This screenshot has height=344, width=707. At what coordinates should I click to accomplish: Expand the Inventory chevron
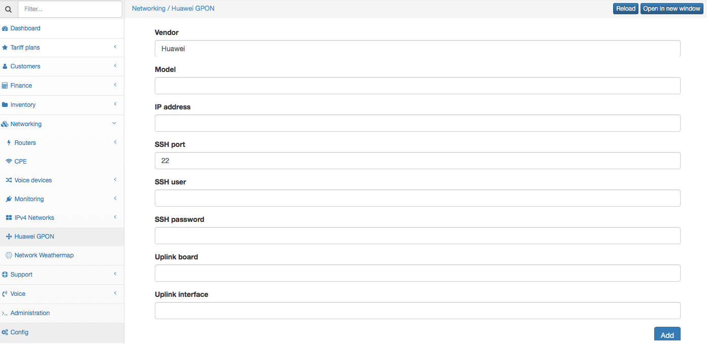[115, 104]
